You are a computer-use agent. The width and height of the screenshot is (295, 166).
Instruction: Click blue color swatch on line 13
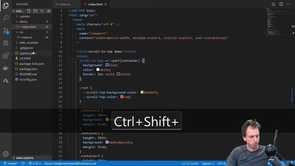coord(107,65)
